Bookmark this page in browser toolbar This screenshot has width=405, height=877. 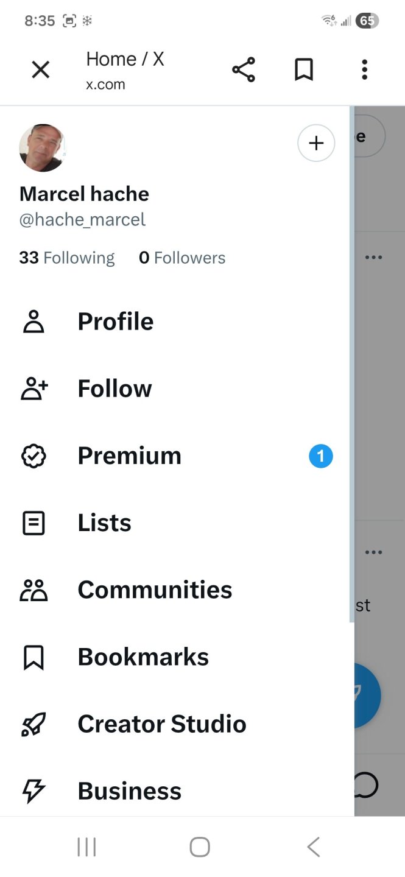(304, 70)
